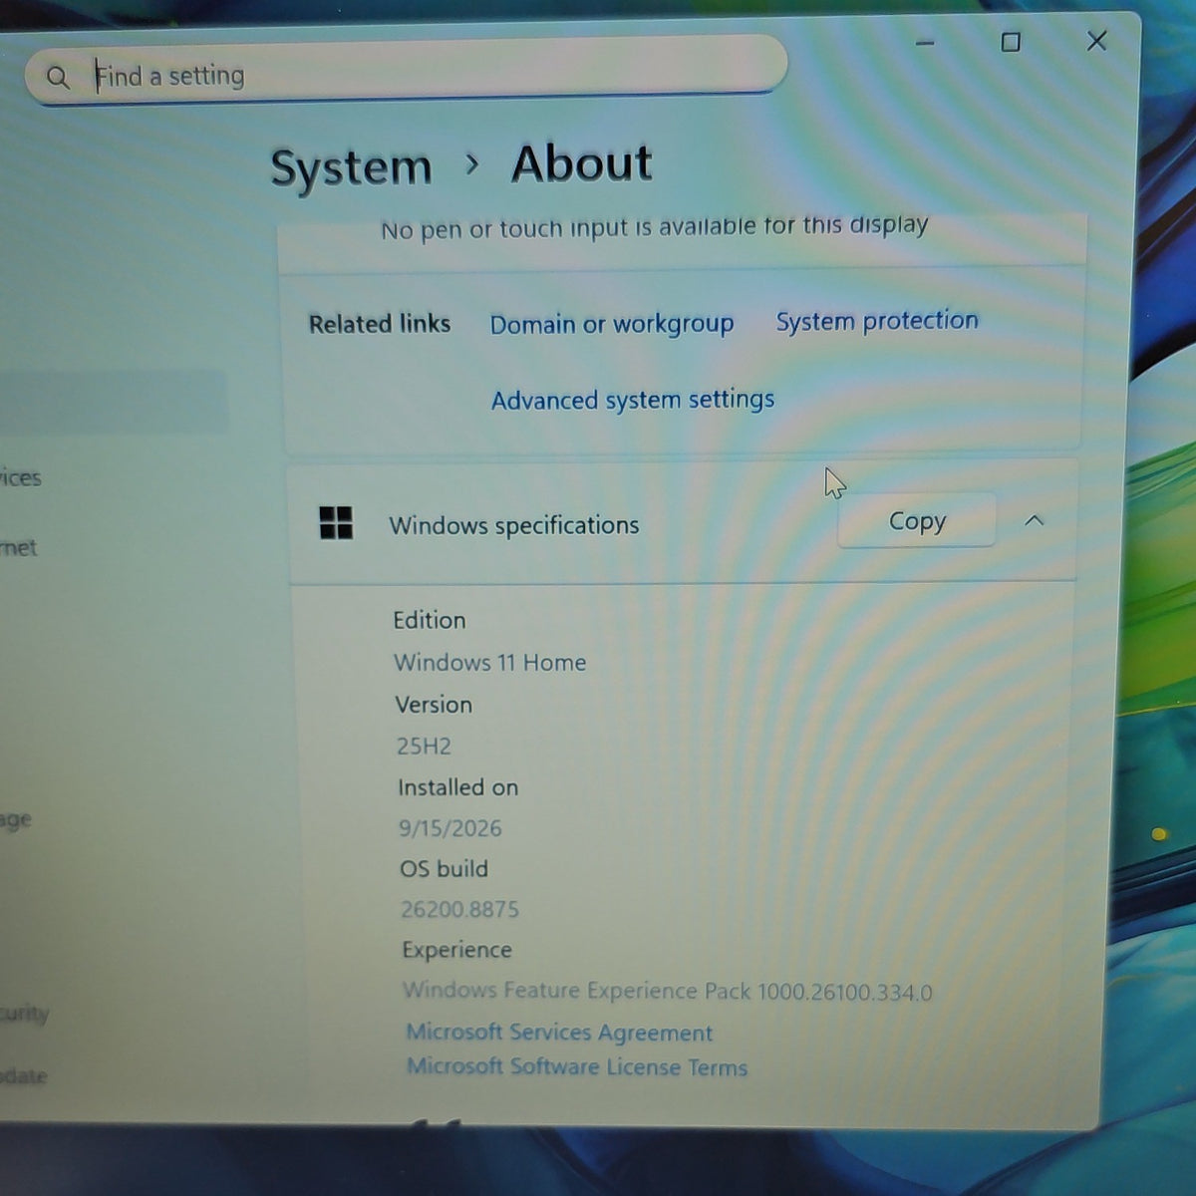
Task: Collapse the Windows specifications section
Action: point(1035,520)
